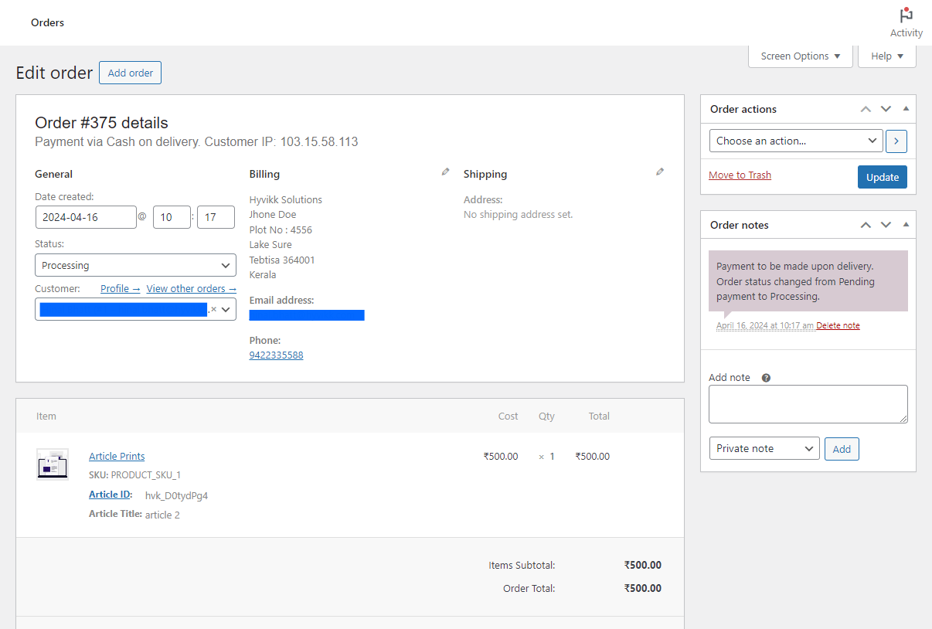Select Orders in the top menu
The width and height of the screenshot is (932, 629).
pyautogui.click(x=47, y=22)
